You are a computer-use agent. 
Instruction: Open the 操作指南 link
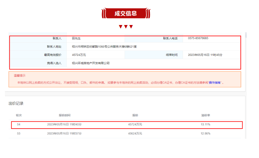[215, 83]
